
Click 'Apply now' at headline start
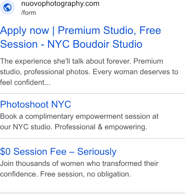(24, 31)
